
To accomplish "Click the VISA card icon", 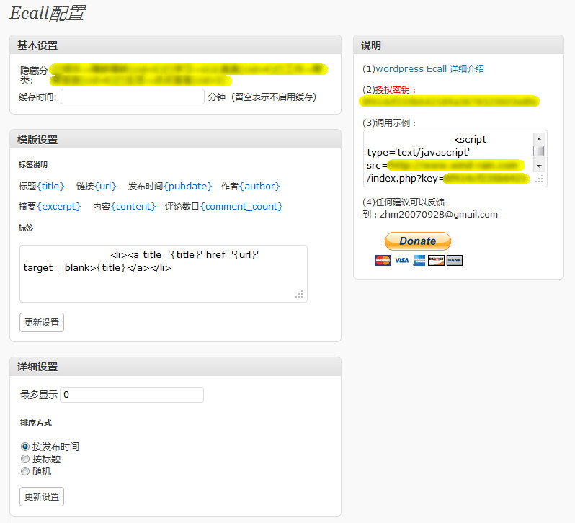I will tap(401, 260).
